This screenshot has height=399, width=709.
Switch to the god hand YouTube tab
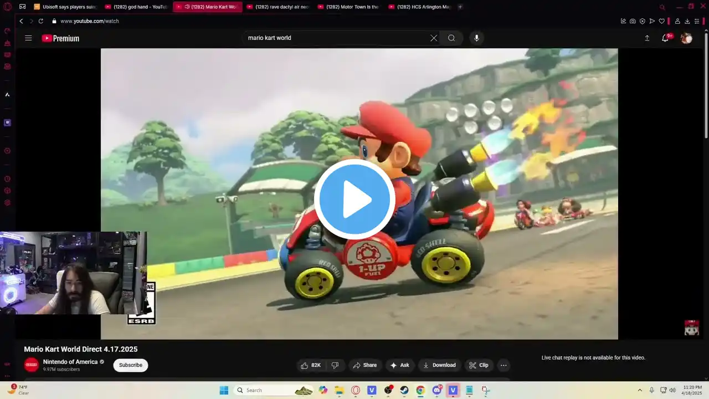point(136,7)
